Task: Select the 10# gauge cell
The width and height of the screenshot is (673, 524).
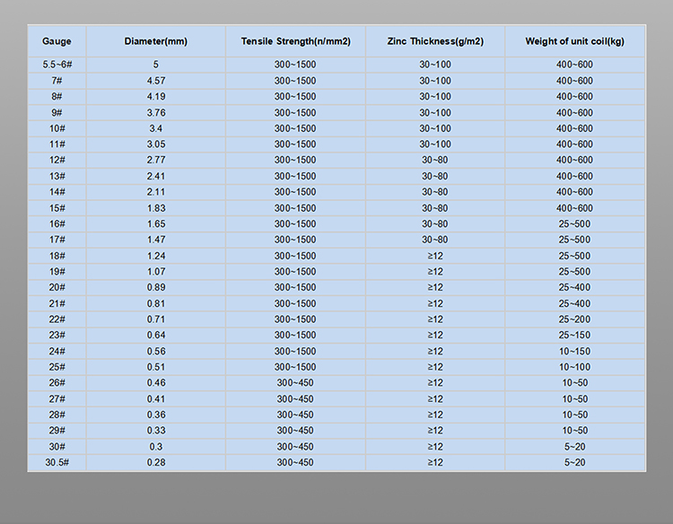Action: [x=57, y=128]
